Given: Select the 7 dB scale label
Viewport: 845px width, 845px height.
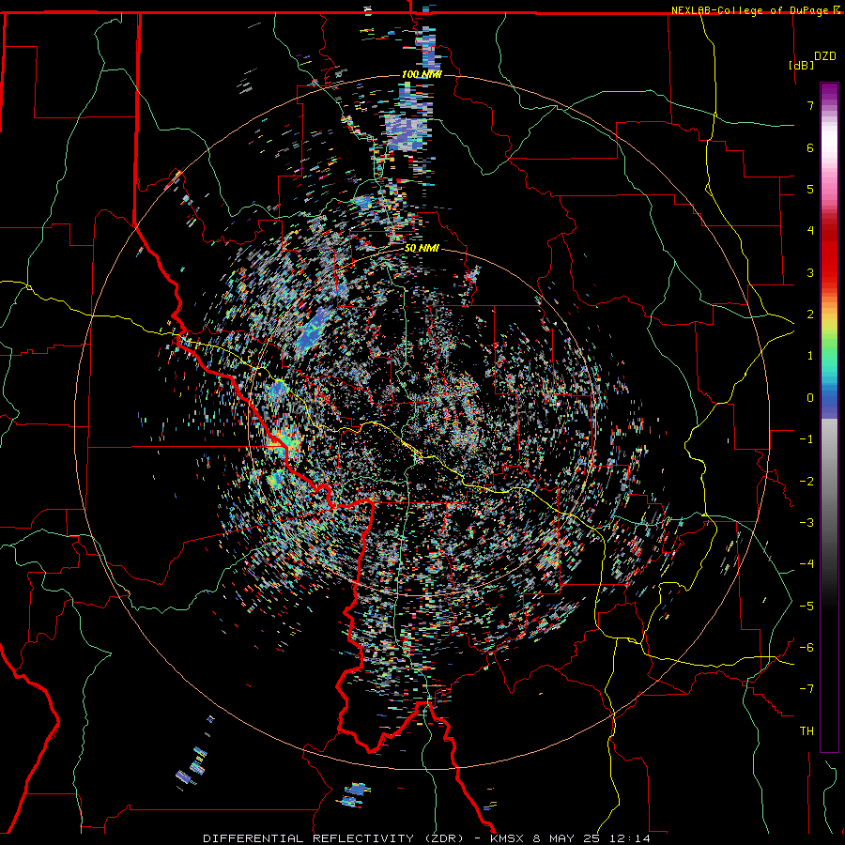Looking at the screenshot, I should click(810, 105).
